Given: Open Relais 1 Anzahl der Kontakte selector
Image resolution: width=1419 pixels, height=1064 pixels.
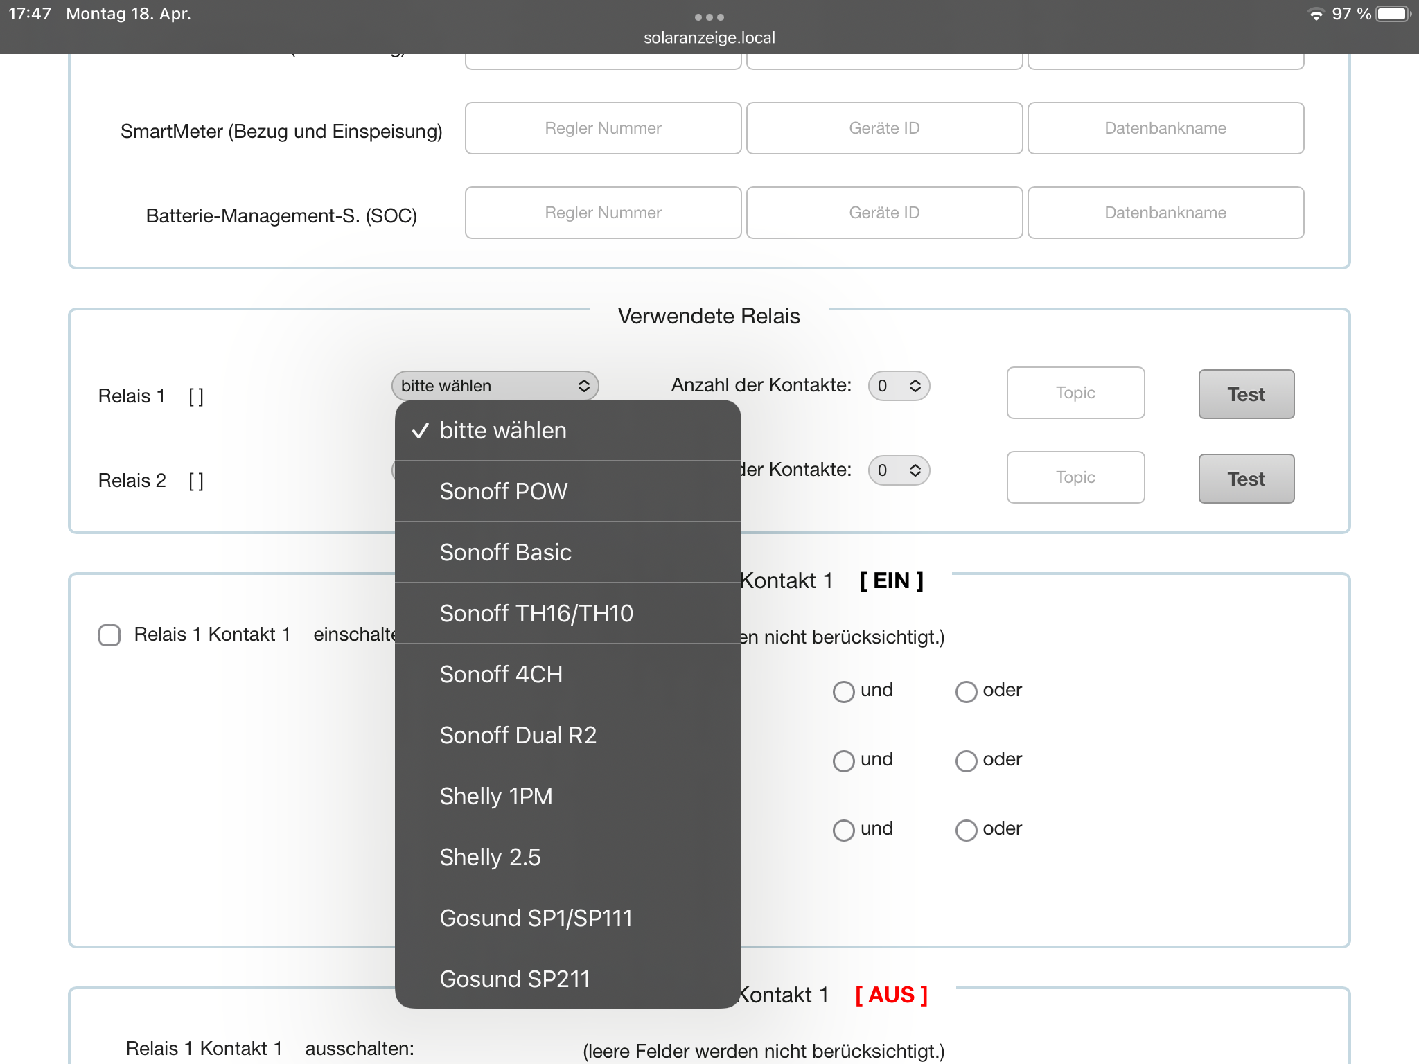Looking at the screenshot, I should (899, 386).
